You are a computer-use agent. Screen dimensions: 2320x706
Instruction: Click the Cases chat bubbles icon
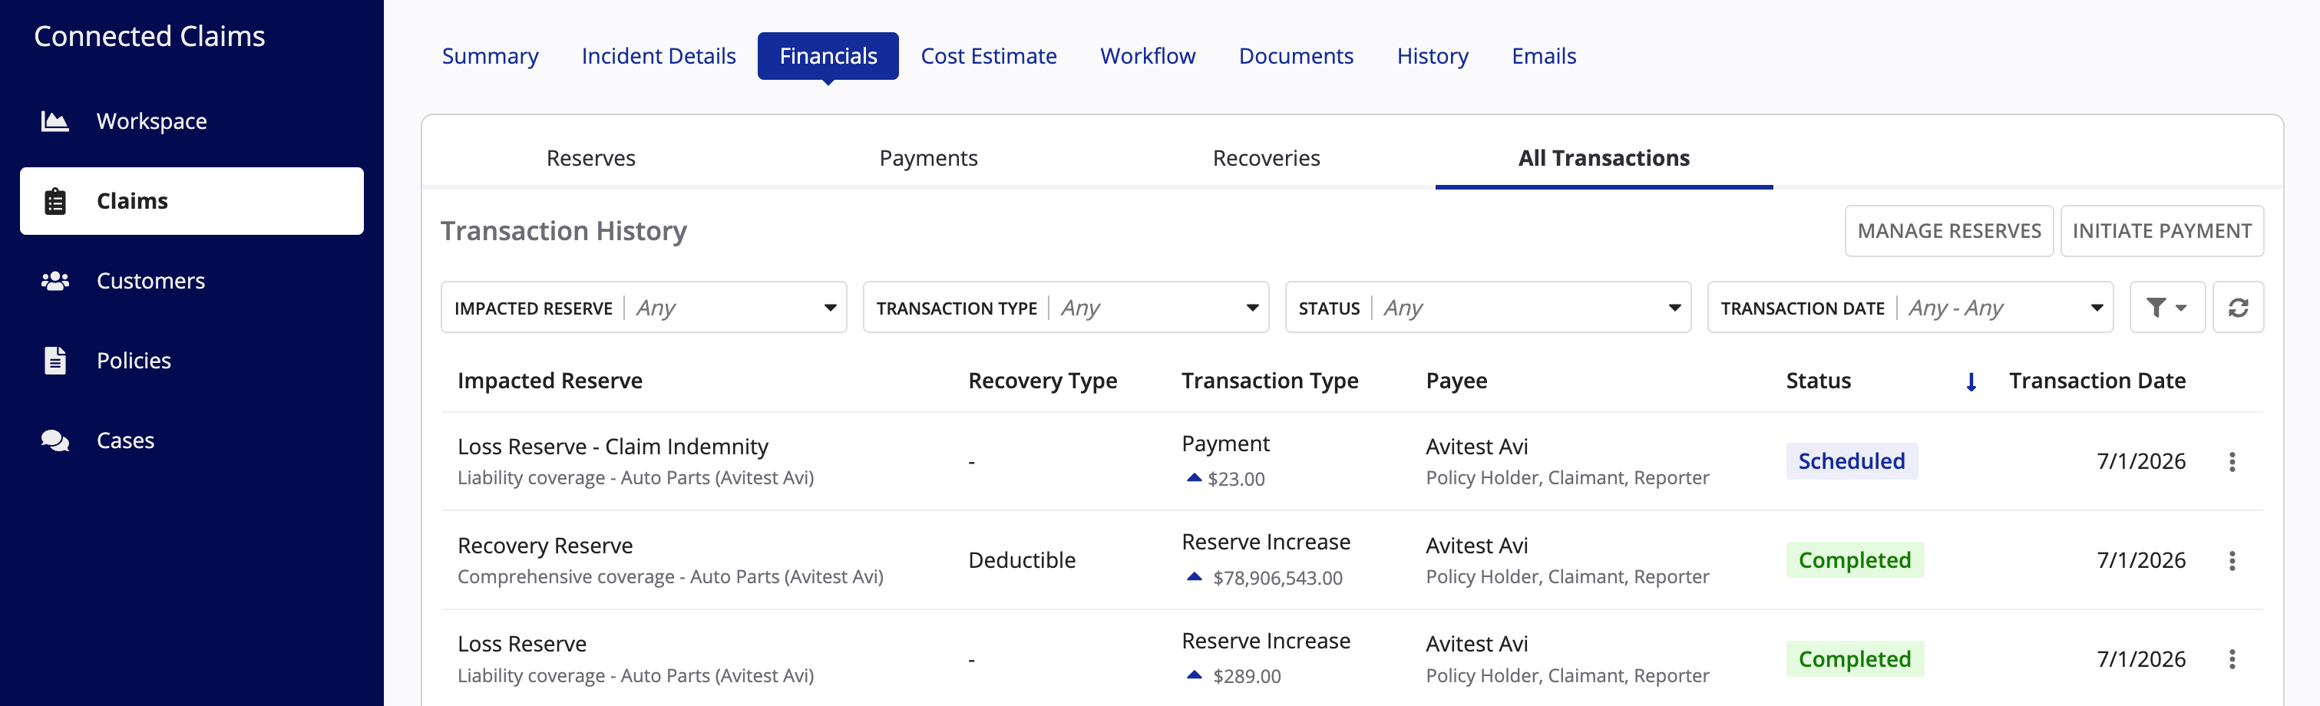point(55,440)
